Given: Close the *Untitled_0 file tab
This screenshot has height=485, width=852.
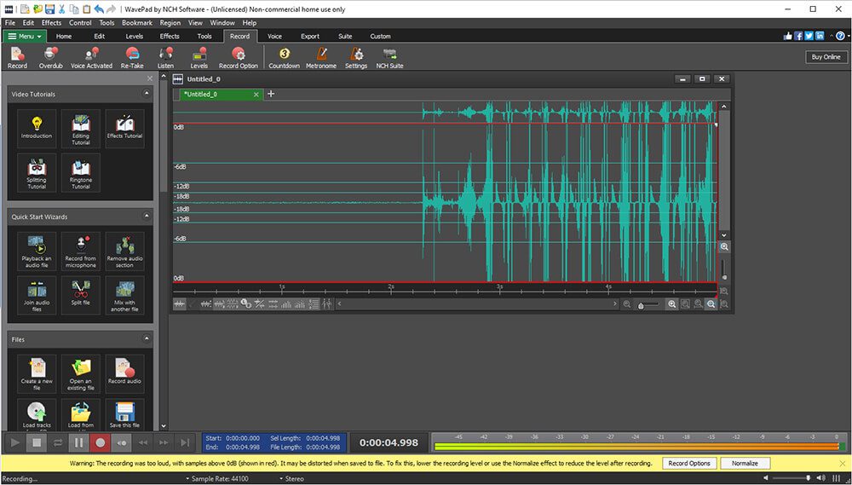Looking at the screenshot, I should [256, 94].
